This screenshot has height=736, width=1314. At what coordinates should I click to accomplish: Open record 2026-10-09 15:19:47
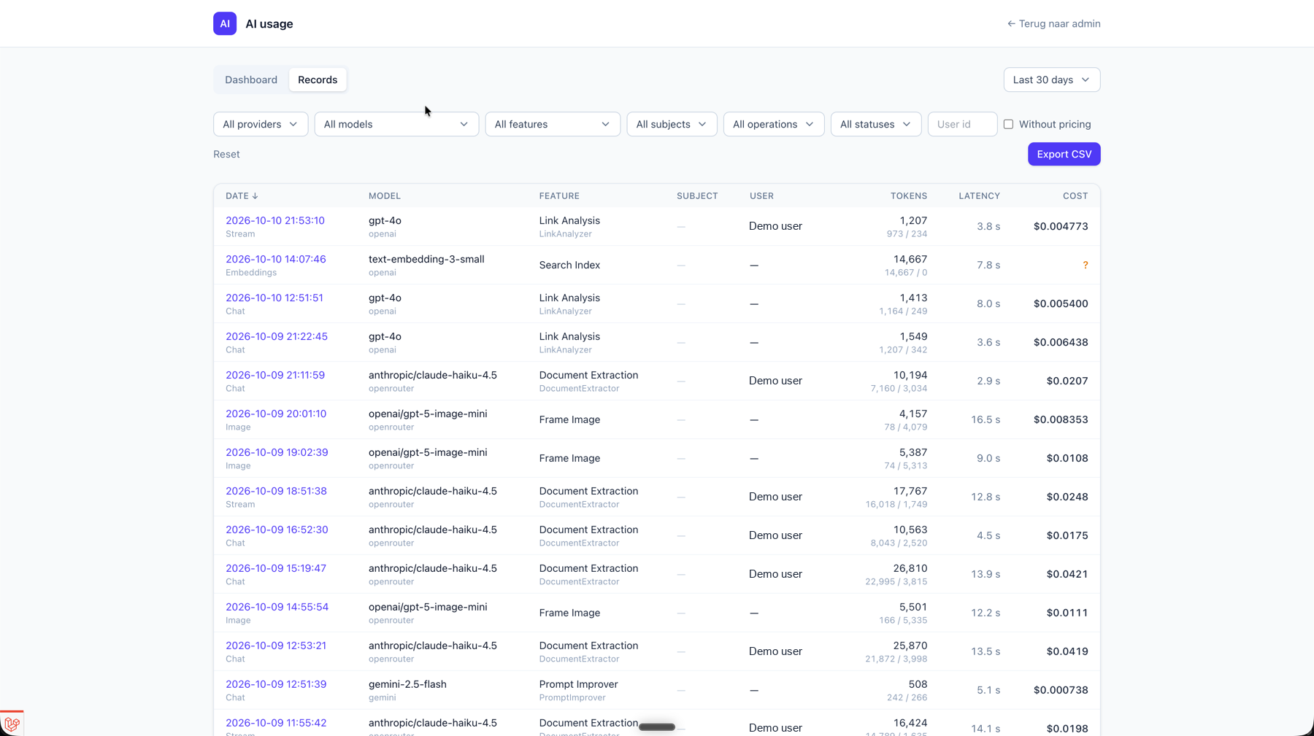276,568
